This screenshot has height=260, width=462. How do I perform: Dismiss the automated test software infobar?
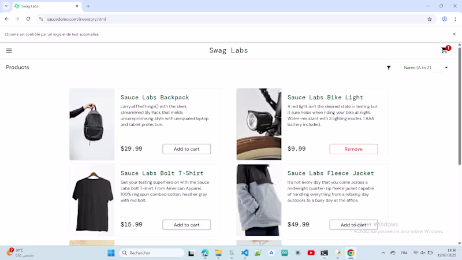[x=454, y=34]
